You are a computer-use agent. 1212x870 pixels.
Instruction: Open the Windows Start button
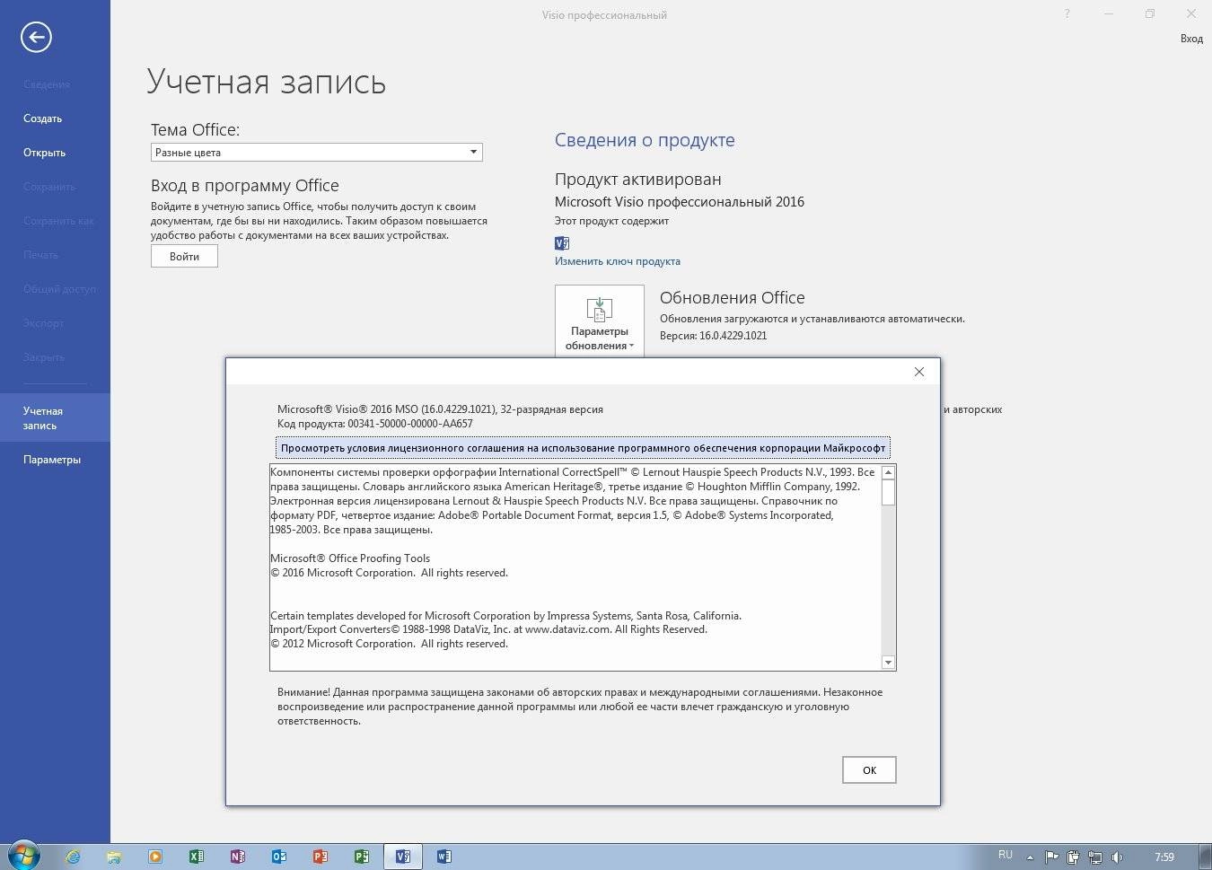click(23, 856)
